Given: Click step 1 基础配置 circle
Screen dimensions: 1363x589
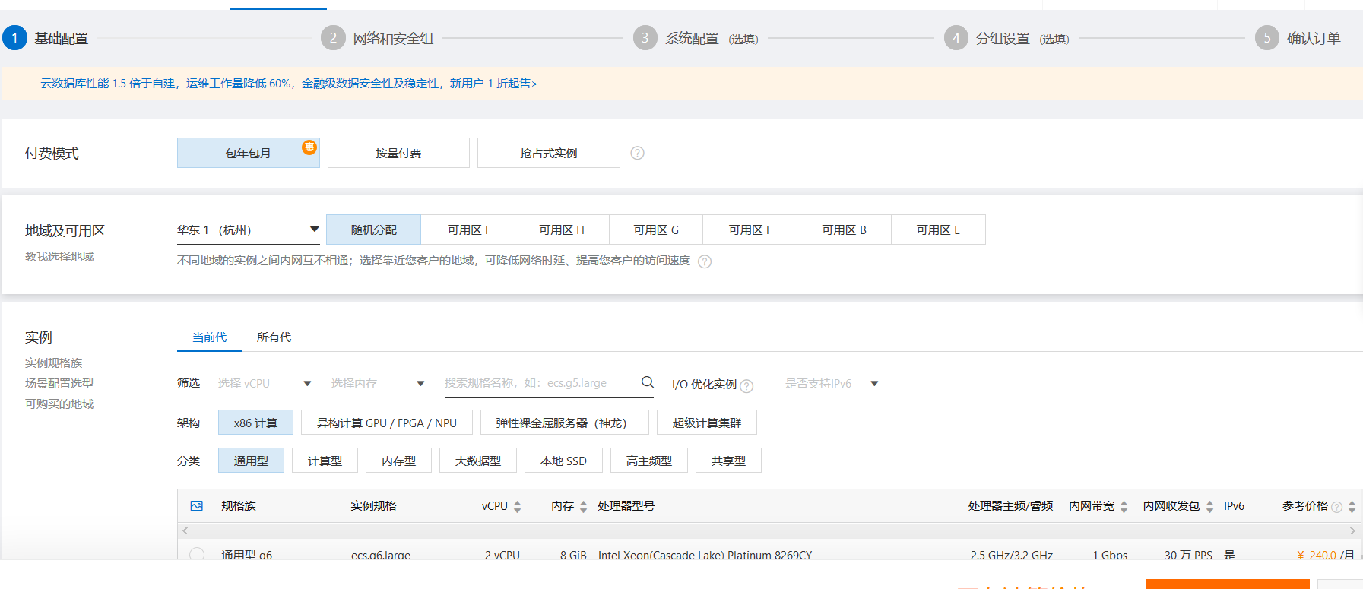Looking at the screenshot, I should 14,38.
